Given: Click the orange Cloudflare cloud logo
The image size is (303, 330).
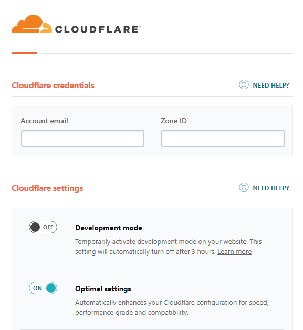Looking at the screenshot, I should (32, 24).
